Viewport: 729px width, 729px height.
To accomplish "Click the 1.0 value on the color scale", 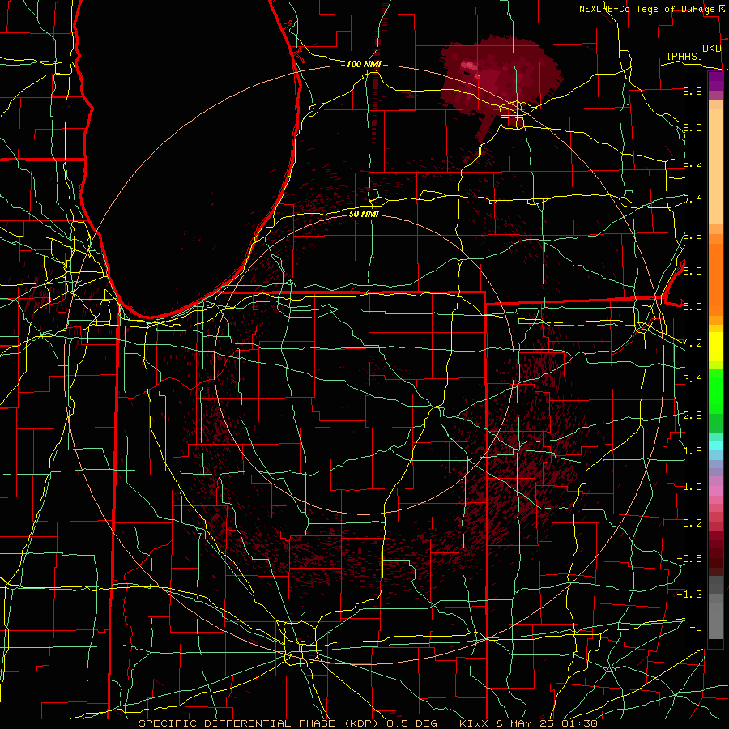I will 693,487.
